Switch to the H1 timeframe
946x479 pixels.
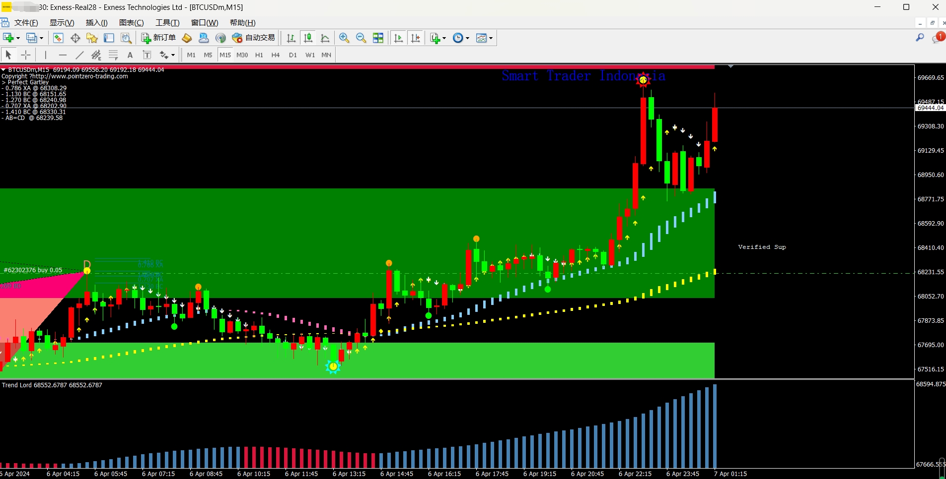click(x=259, y=55)
